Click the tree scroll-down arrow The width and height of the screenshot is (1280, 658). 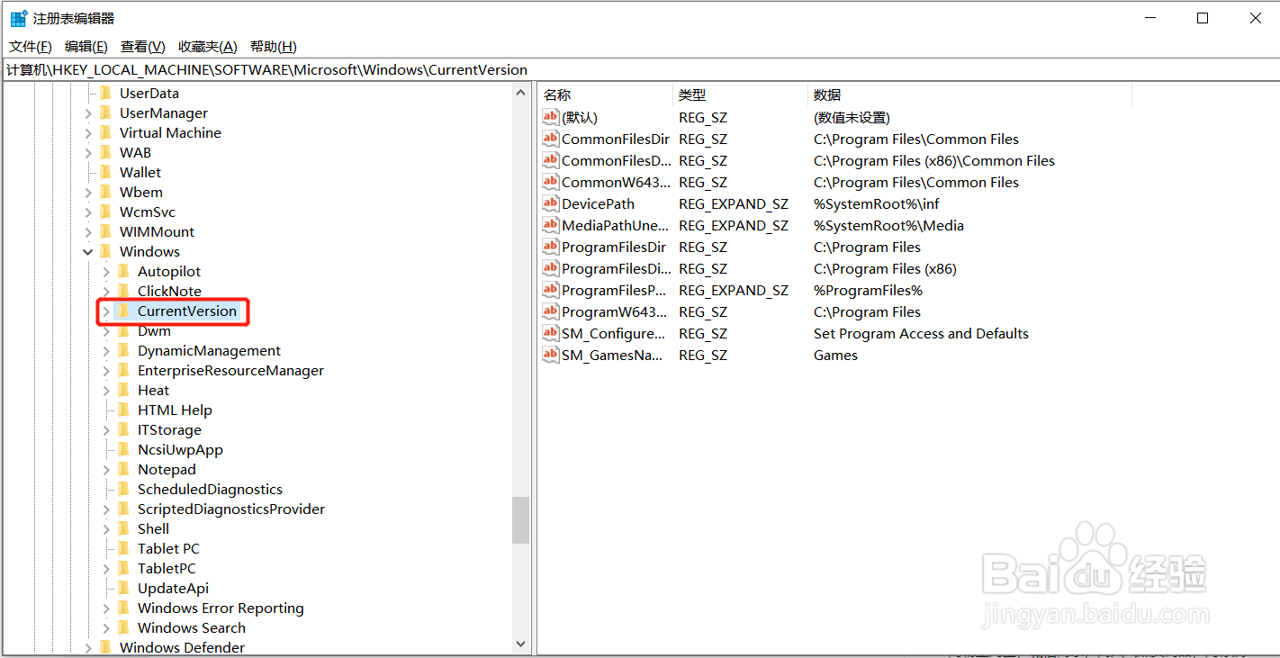tap(521, 644)
